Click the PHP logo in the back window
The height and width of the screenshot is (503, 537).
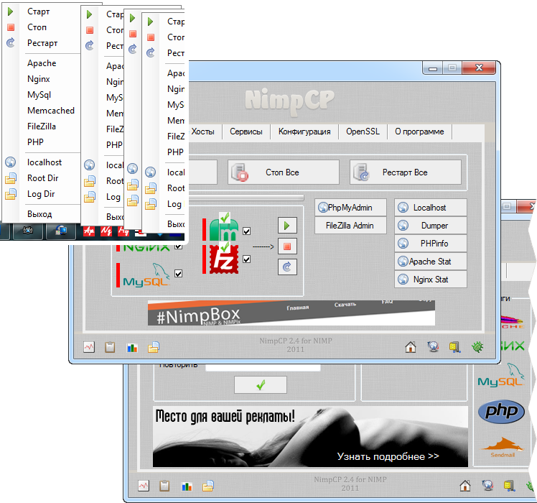click(501, 411)
